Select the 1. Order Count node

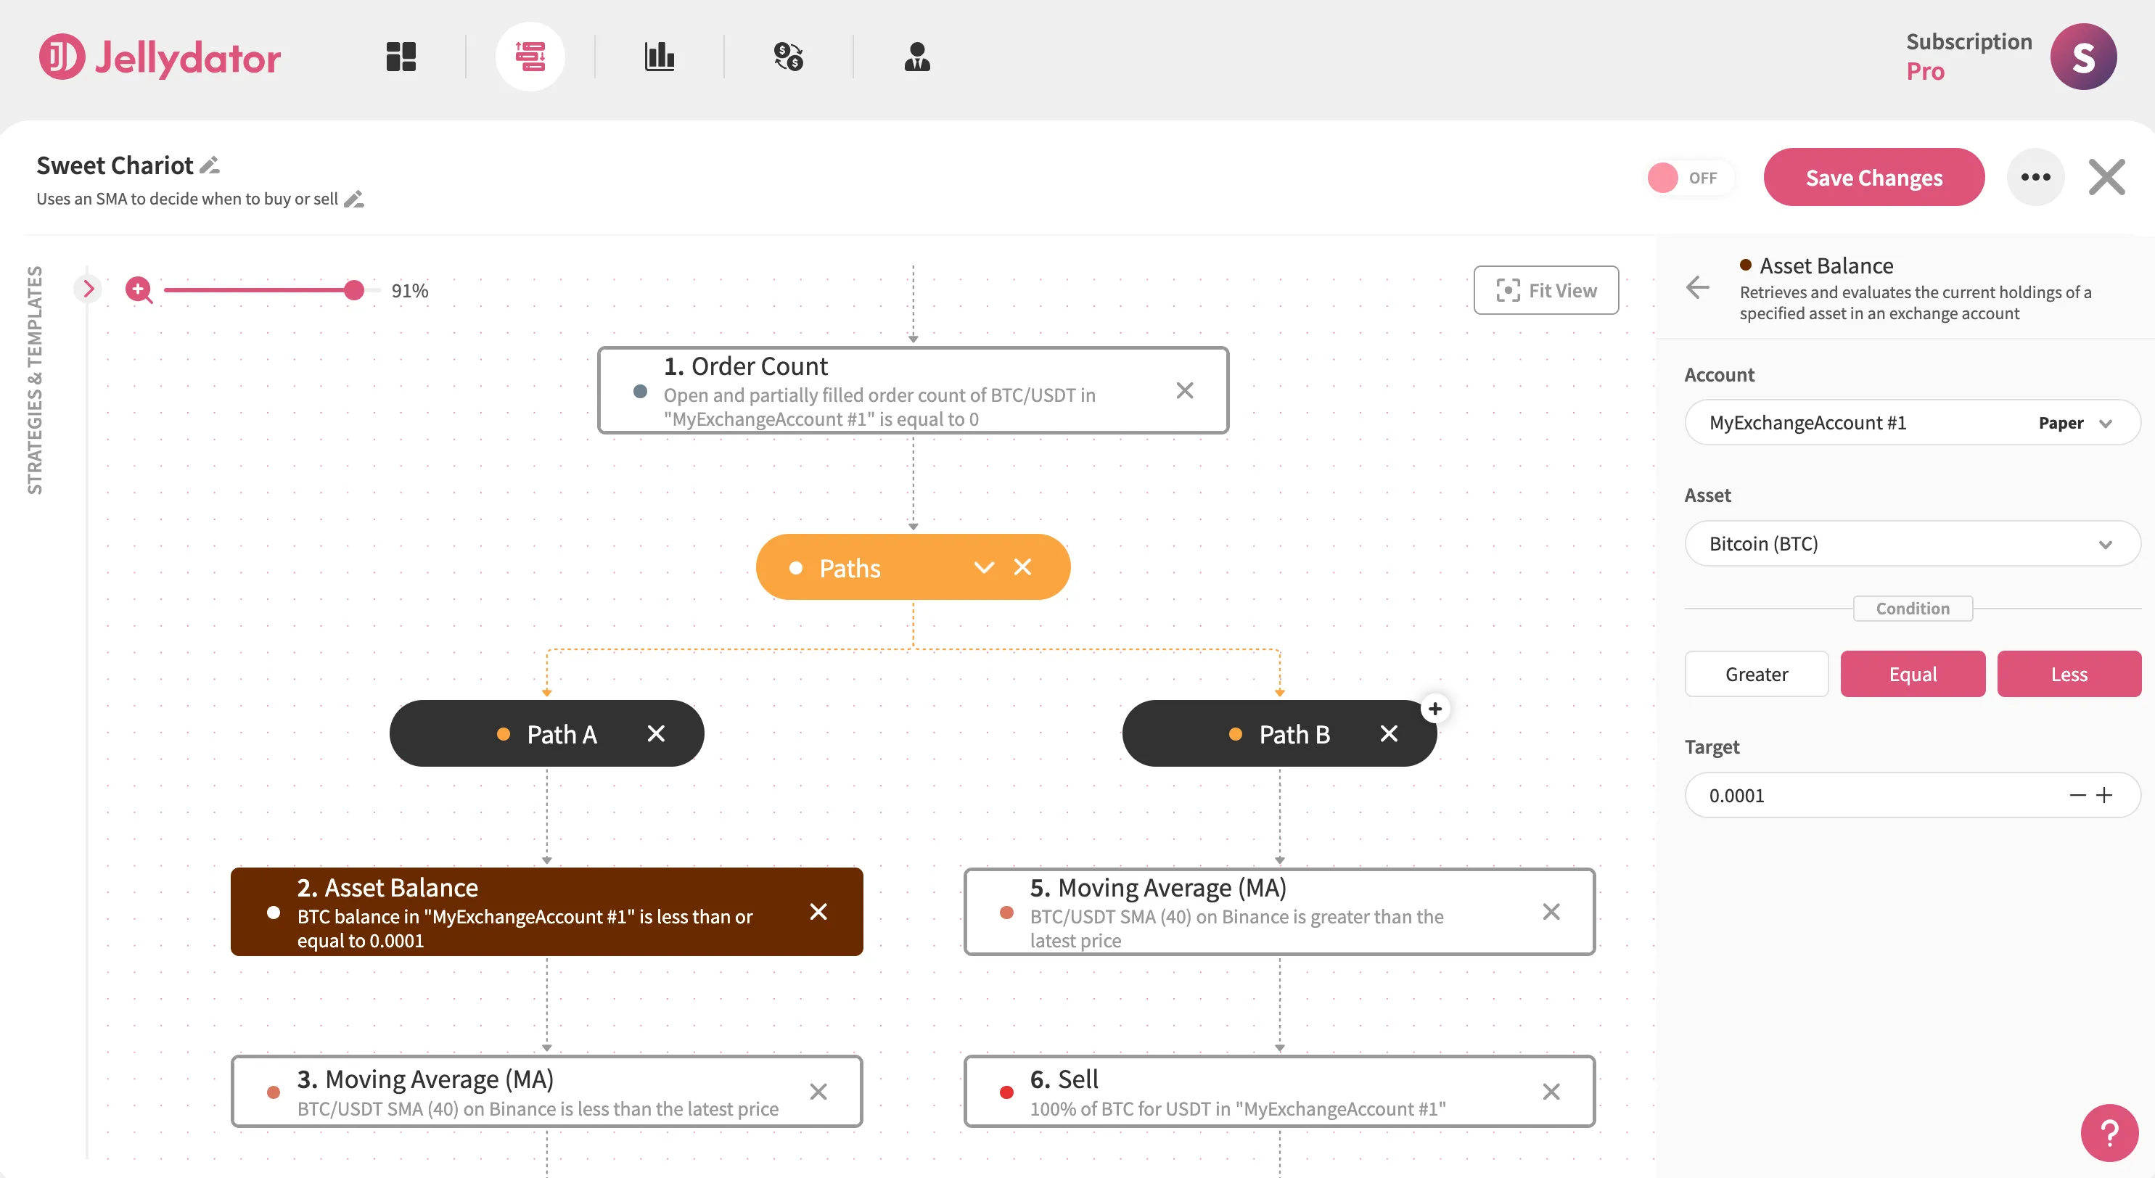pos(913,390)
